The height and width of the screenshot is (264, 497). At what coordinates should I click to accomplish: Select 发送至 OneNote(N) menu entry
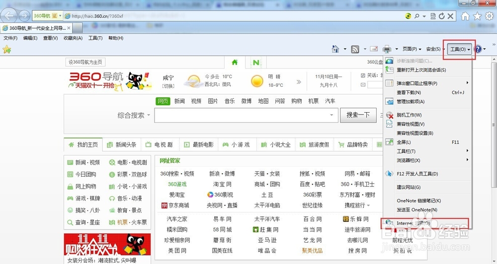tap(427, 210)
